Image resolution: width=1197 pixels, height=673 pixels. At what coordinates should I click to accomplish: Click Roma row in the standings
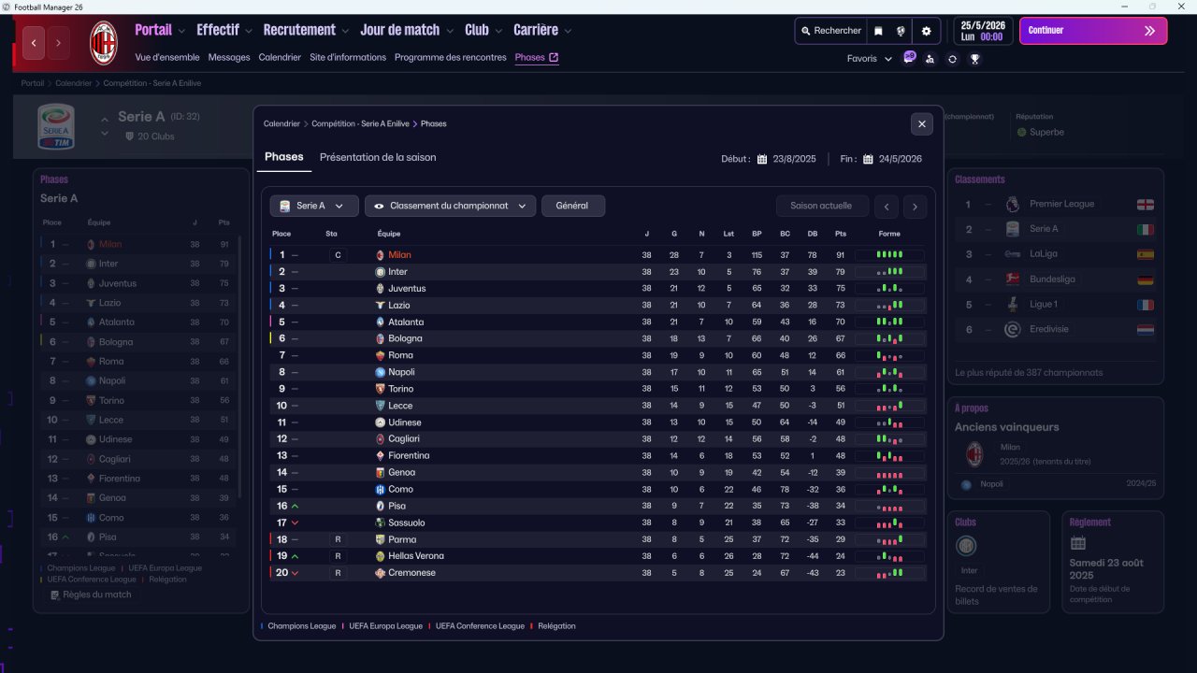(598, 355)
